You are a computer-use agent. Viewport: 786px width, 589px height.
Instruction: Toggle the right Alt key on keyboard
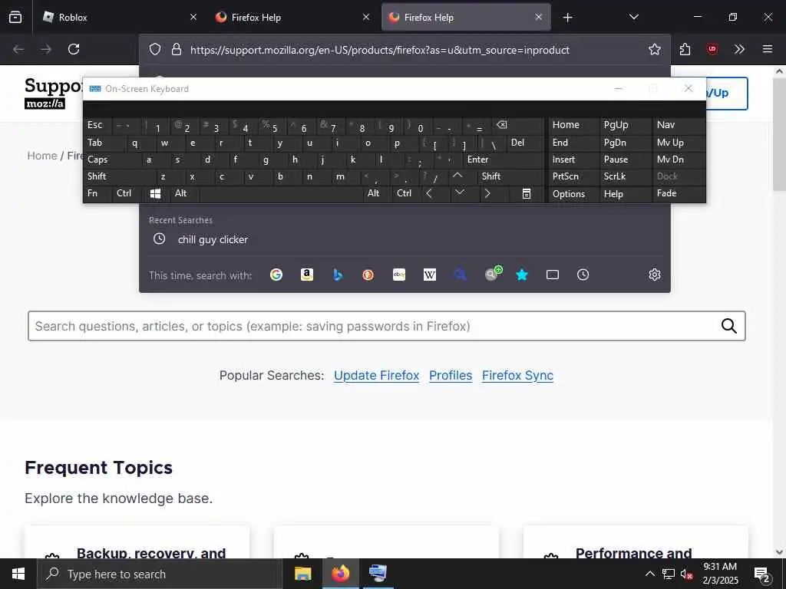[377, 193]
